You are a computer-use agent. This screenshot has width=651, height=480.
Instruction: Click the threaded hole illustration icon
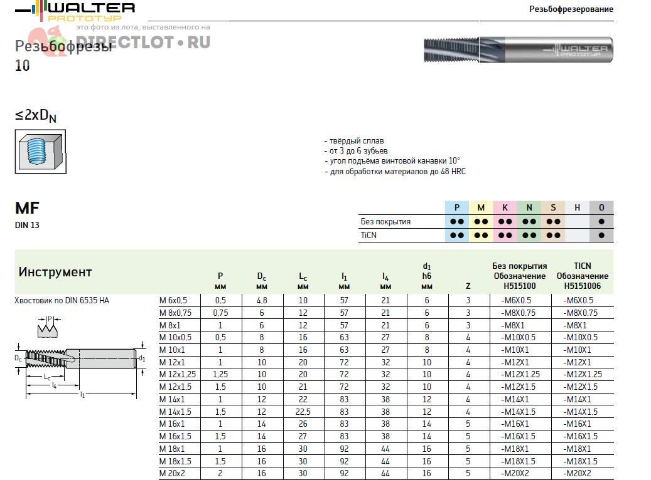[x=40, y=151]
